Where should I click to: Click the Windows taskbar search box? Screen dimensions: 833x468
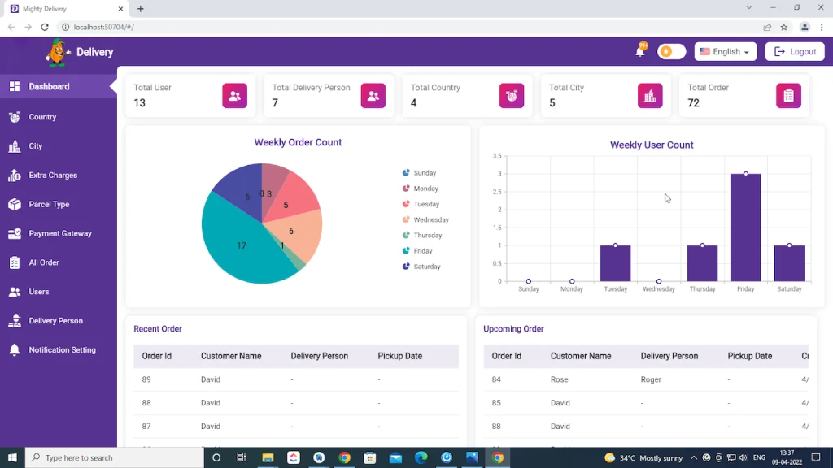[x=114, y=458]
